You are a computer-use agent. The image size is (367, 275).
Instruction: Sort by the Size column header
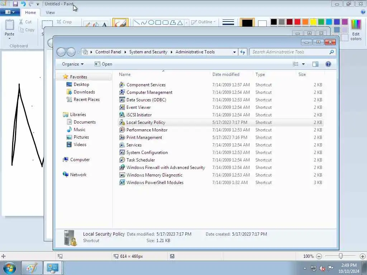[x=310, y=74]
